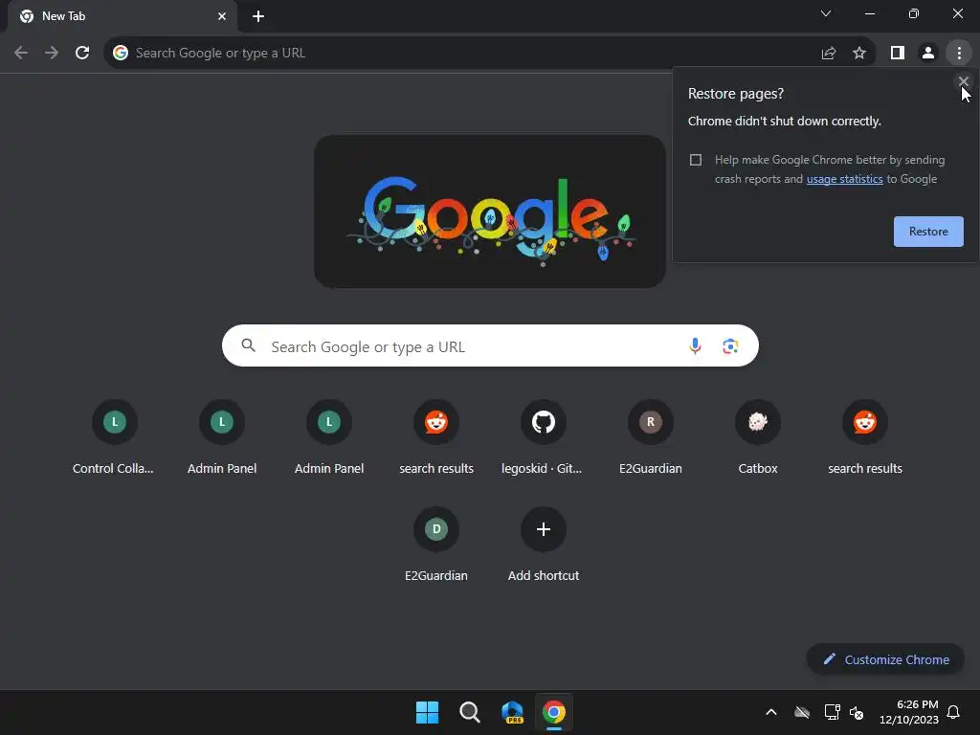This screenshot has width=980, height=735.
Task: Close the New Tab tab
Action: point(222,16)
